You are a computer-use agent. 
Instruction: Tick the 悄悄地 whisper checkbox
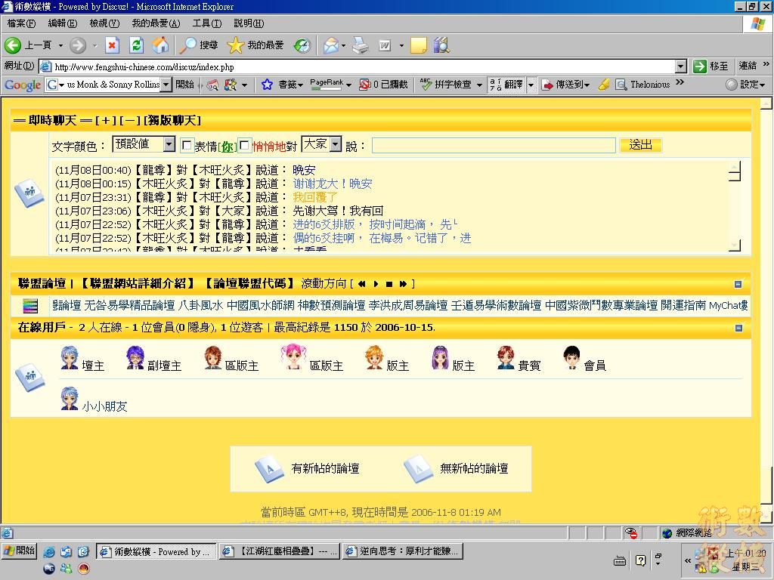pyautogui.click(x=245, y=146)
